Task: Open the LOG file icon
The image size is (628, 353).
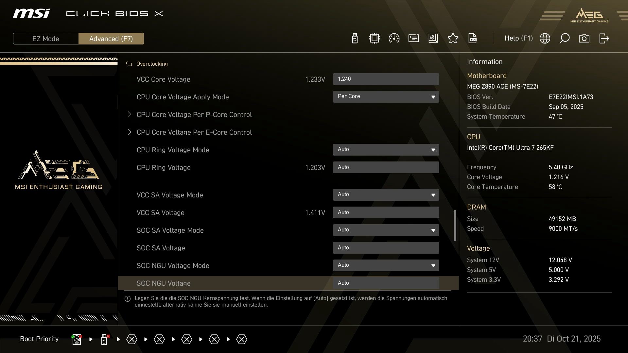Action: pos(472,39)
